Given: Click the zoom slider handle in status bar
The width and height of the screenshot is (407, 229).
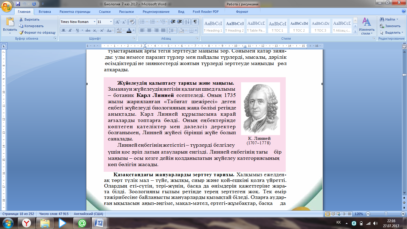Looking at the screenshot, I should coord(386,214).
